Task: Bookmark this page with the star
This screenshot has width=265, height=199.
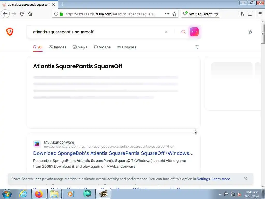Action: pos(174,14)
